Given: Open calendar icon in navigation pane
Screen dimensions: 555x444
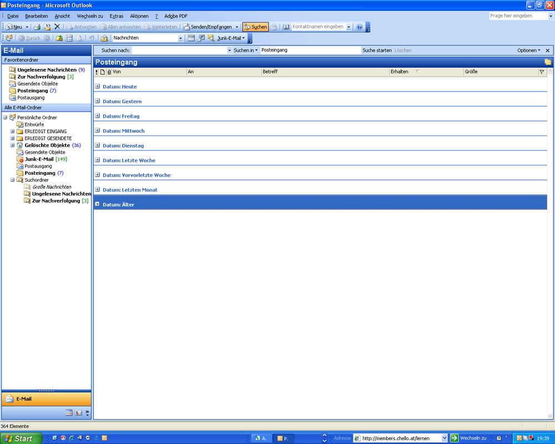Looking at the screenshot, I should [69, 413].
